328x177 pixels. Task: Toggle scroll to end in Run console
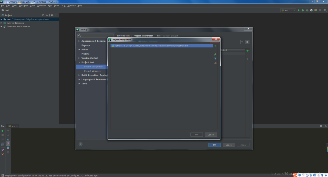pos(8,144)
